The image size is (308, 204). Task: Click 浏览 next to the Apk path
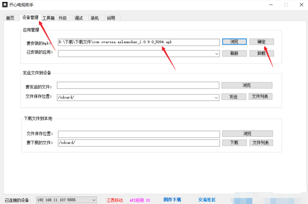tap(234, 42)
